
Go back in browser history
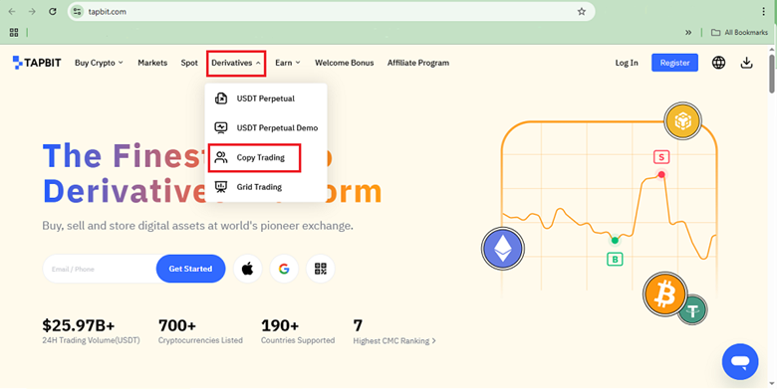tap(12, 11)
